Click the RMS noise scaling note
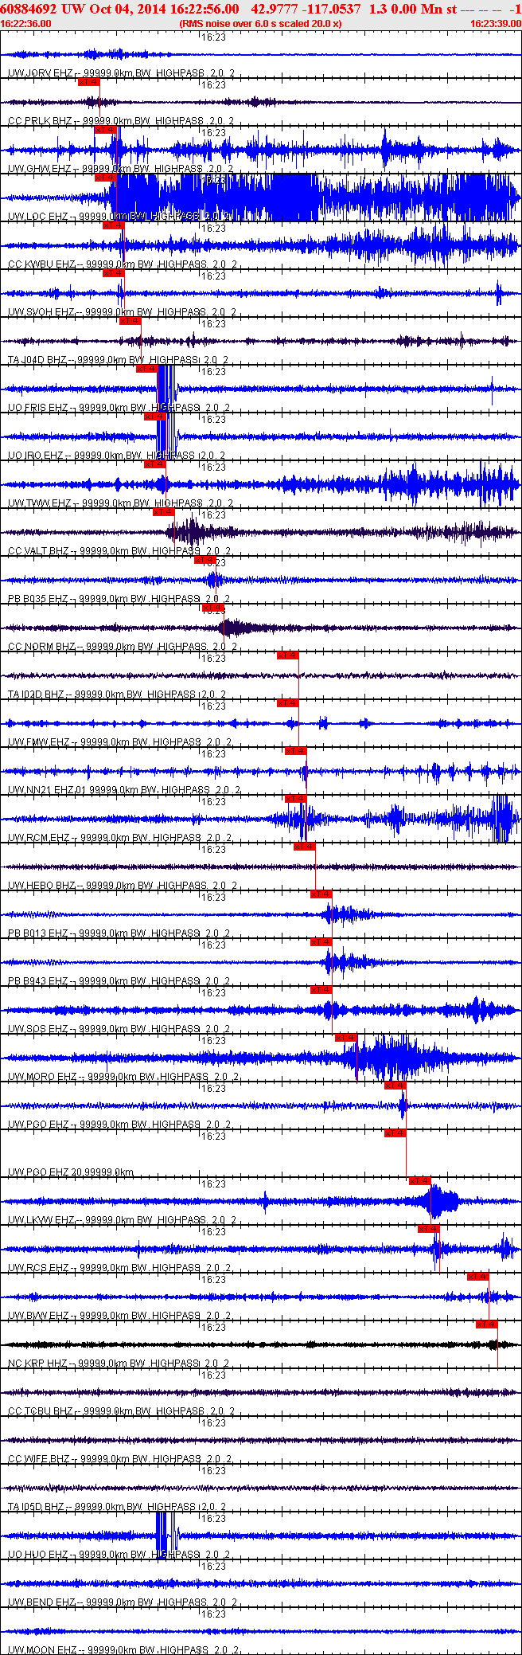The image size is (522, 1655). pos(261,24)
